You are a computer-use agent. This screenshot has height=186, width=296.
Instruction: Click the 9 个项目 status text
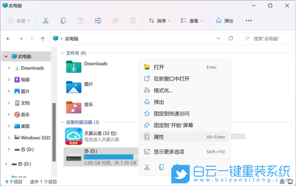pyautogui.click(x=14, y=182)
